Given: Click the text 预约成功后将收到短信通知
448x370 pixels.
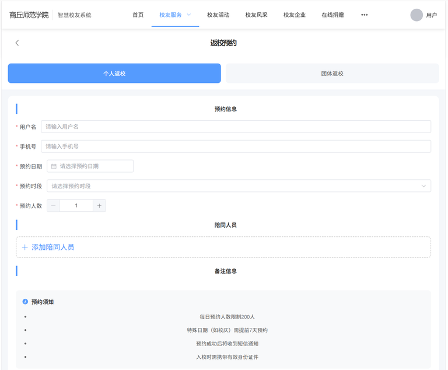Looking at the screenshot, I should pyautogui.click(x=227, y=344).
